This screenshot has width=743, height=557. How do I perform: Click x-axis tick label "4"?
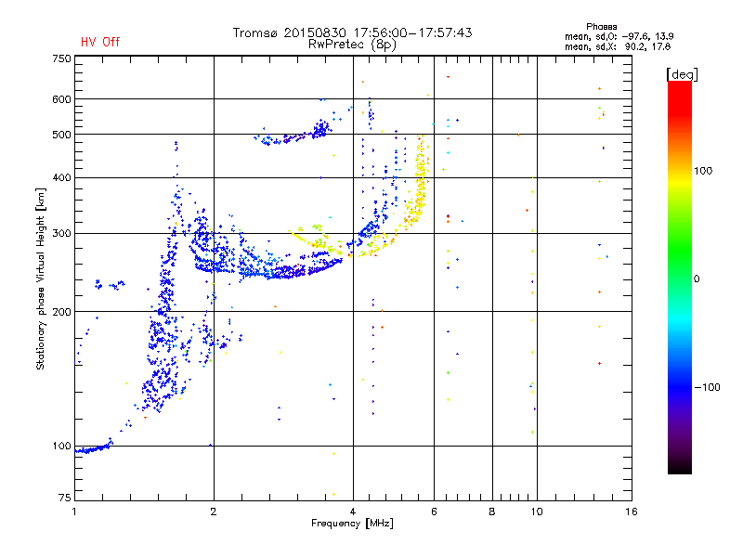353,512
